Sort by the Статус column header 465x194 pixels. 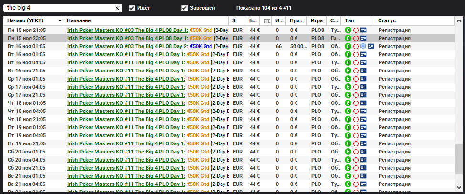coord(414,20)
